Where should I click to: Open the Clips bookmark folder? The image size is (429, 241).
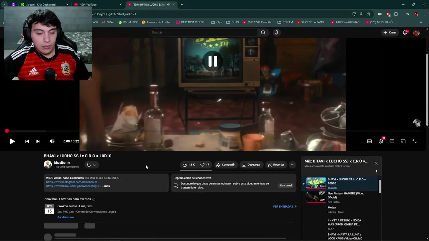pyautogui.click(x=217, y=22)
